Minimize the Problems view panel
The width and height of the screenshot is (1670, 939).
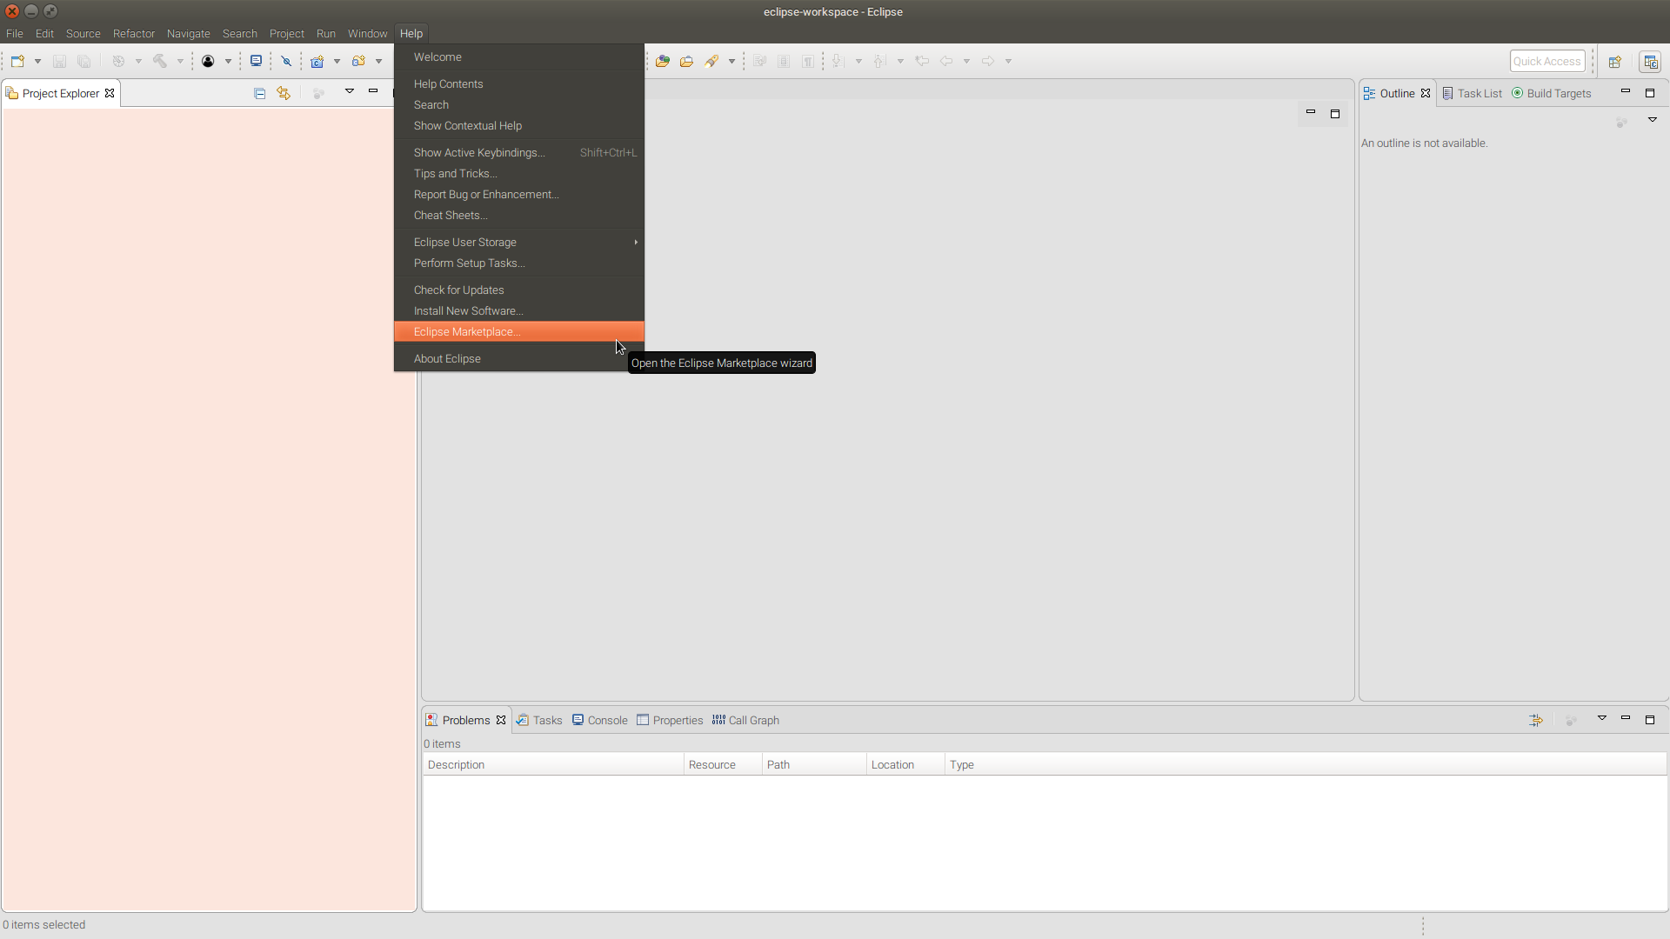pos(1626,719)
